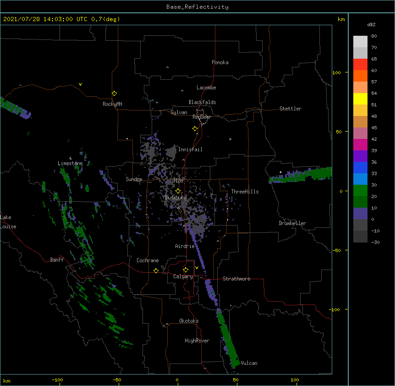Click the Vulcan town label
395x386 pixels.
249,363
